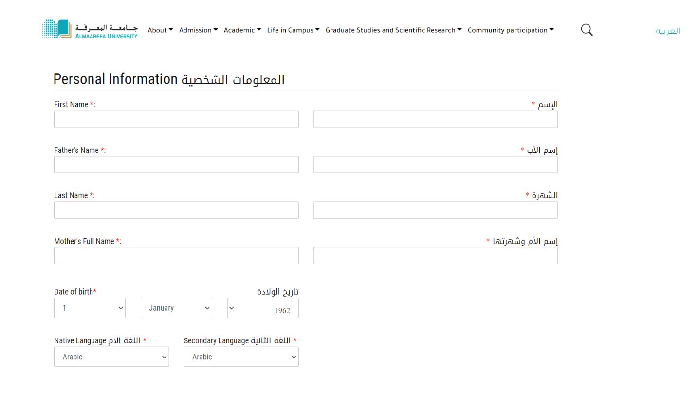
Task: Focus the English Father's Name field
Action: (176, 165)
